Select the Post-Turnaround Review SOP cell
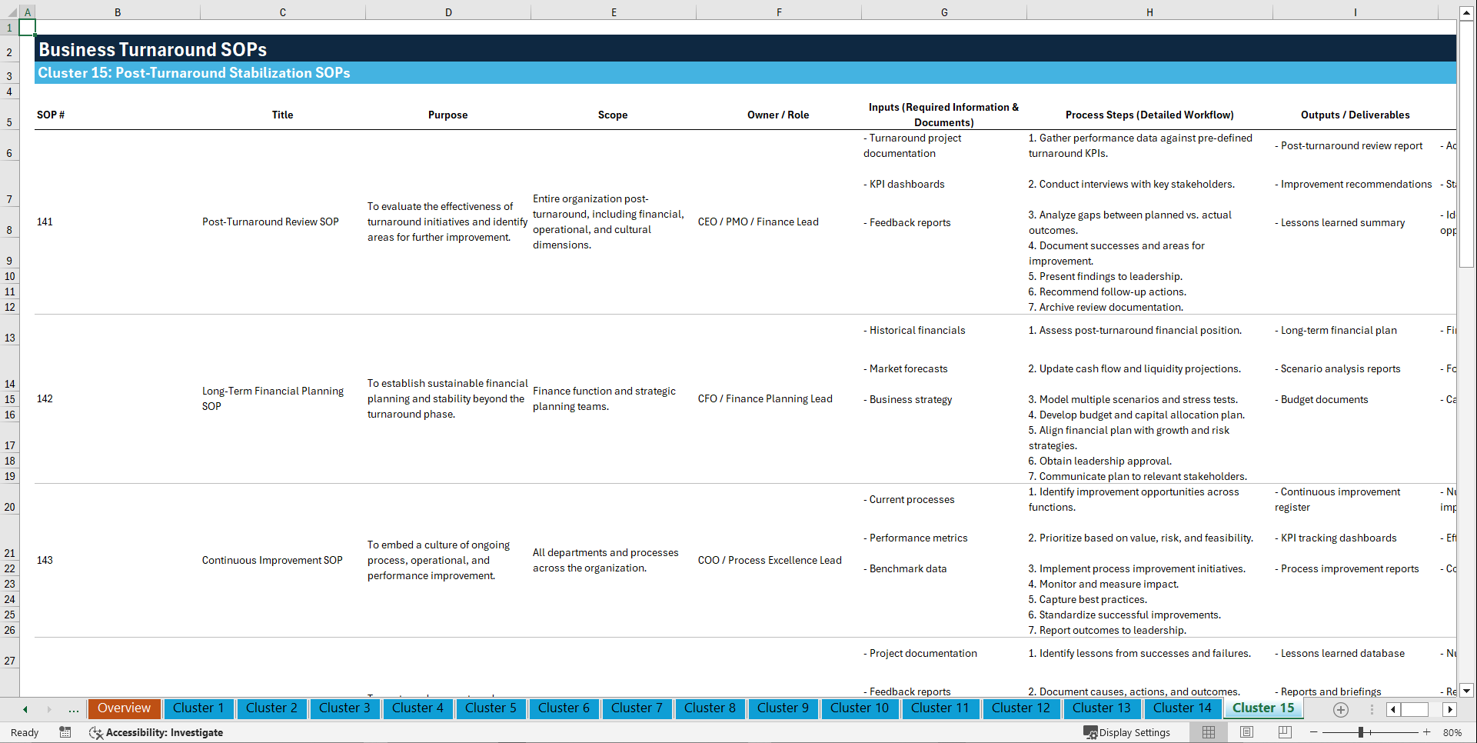 pos(270,222)
